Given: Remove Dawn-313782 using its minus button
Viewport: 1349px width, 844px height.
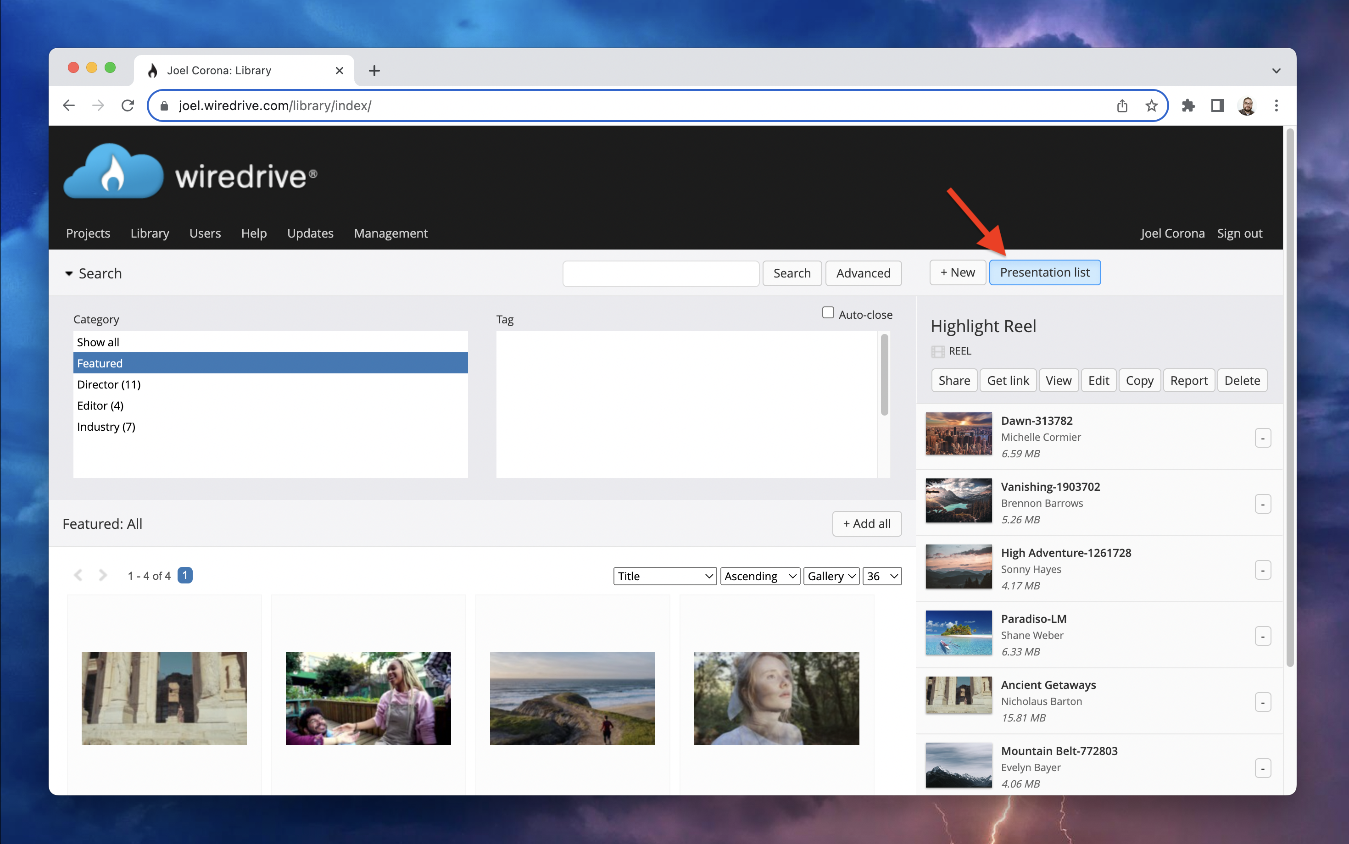Looking at the screenshot, I should pyautogui.click(x=1263, y=438).
